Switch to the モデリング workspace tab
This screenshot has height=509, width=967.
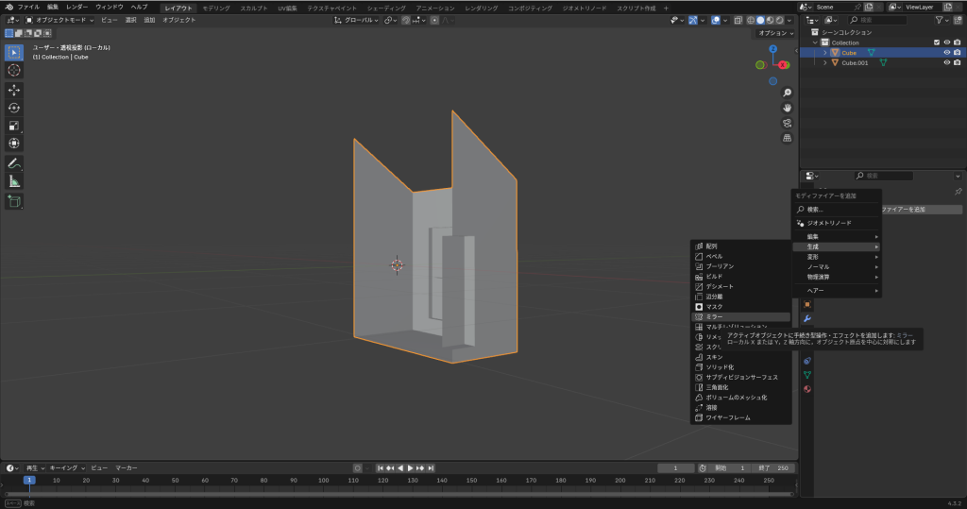tap(215, 8)
